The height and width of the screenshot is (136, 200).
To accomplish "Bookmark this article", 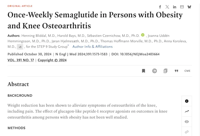I will pyautogui.click(x=143, y=71).
